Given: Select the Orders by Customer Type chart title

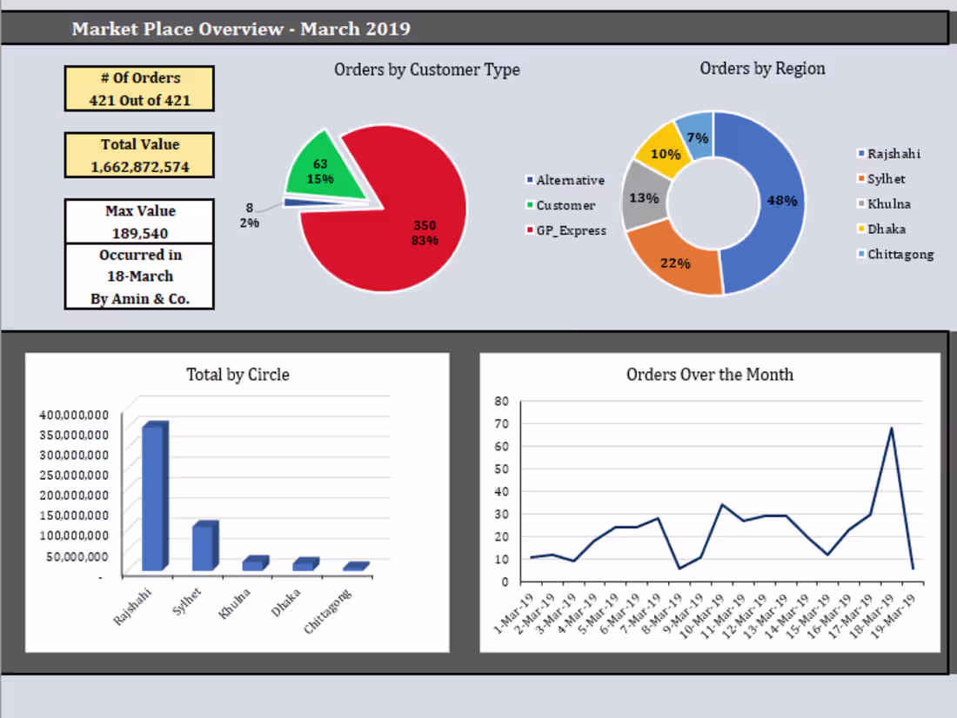Looking at the screenshot, I should pyautogui.click(x=426, y=70).
